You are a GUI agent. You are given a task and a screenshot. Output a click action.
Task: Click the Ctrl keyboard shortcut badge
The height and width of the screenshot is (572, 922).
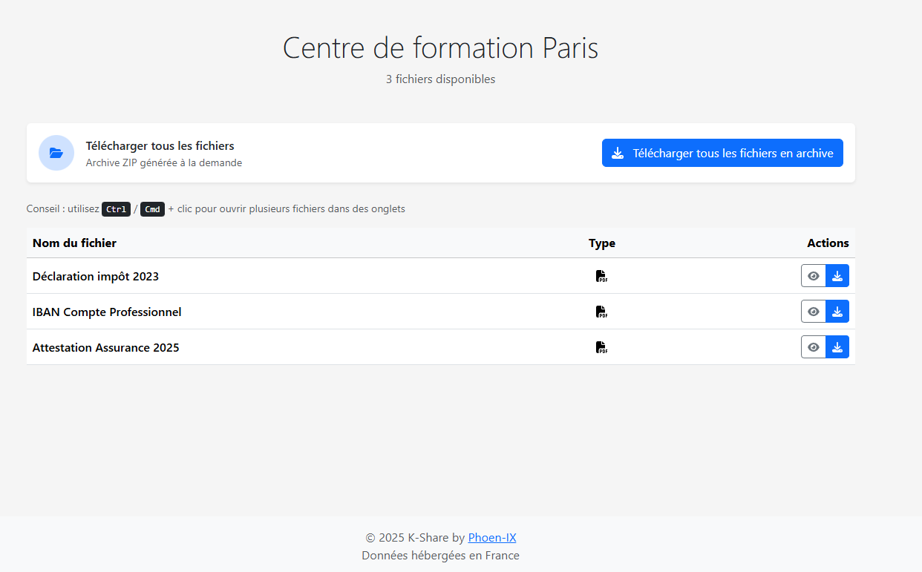pyautogui.click(x=116, y=208)
